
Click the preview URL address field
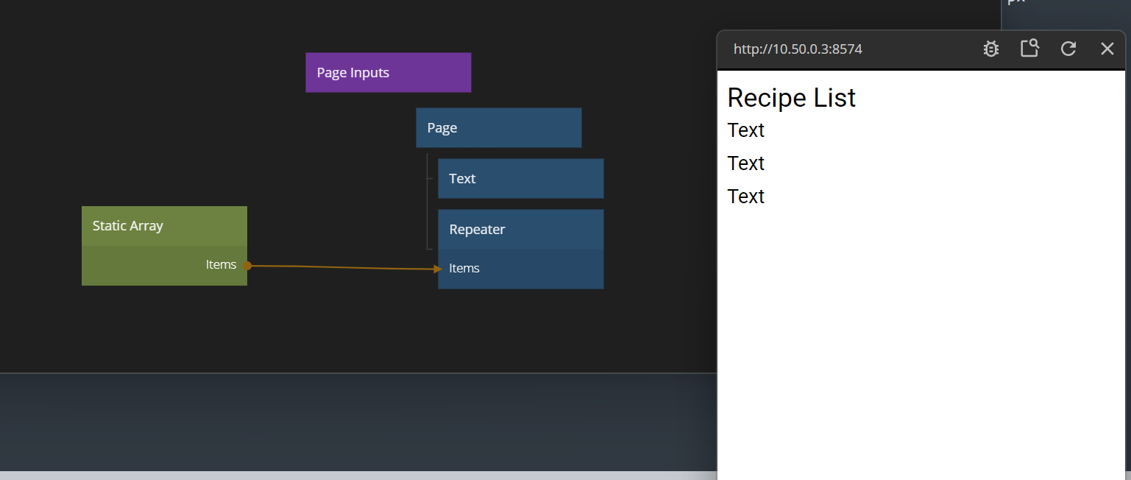(x=798, y=49)
